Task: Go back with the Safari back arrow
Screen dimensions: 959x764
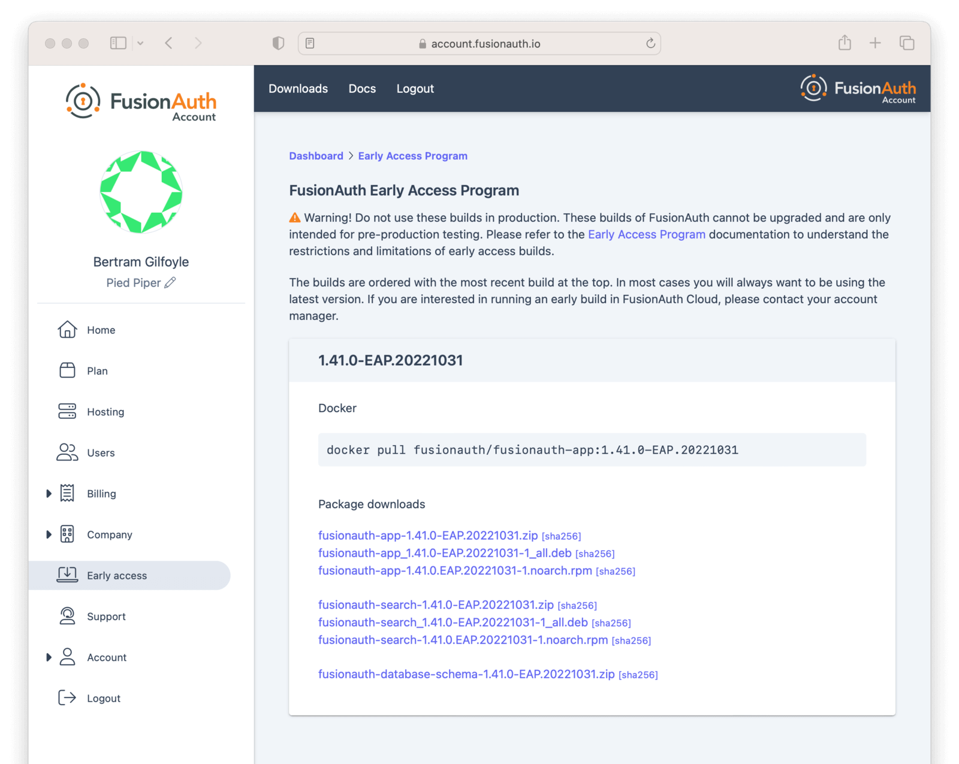Action: click(x=169, y=43)
